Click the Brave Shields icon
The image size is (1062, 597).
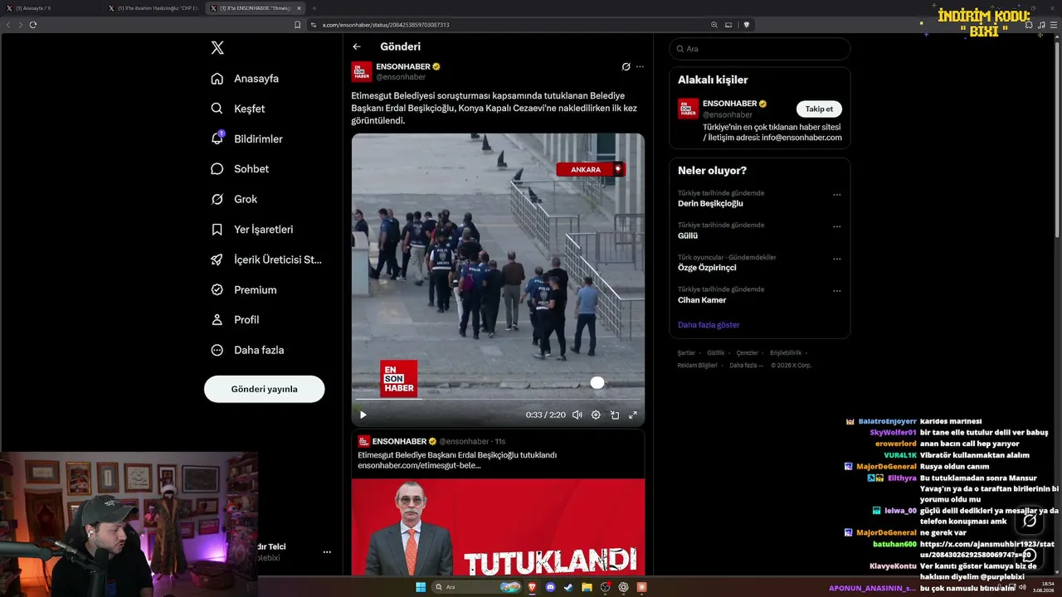747,25
